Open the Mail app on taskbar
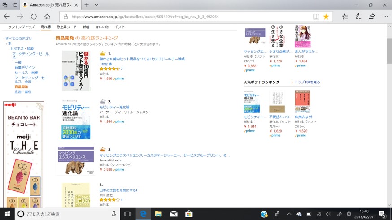392x220 pixels. (174, 214)
